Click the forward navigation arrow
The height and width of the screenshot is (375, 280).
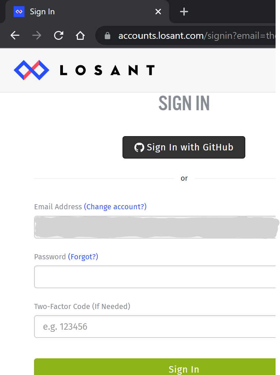37,35
